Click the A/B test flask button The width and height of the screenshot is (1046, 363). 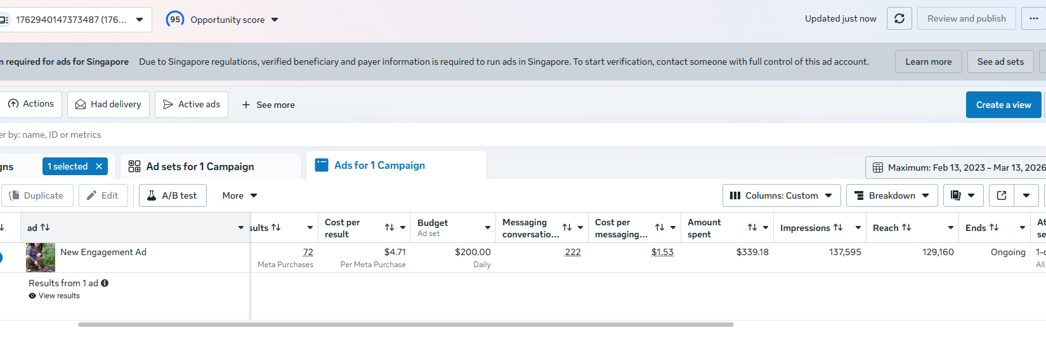click(172, 195)
